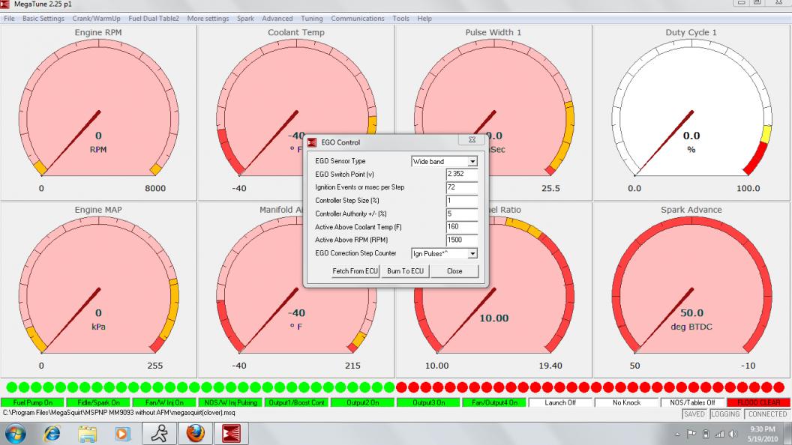Show hidden system tray icons arrow
Image resolution: width=792 pixels, height=445 pixels.
pos(679,434)
